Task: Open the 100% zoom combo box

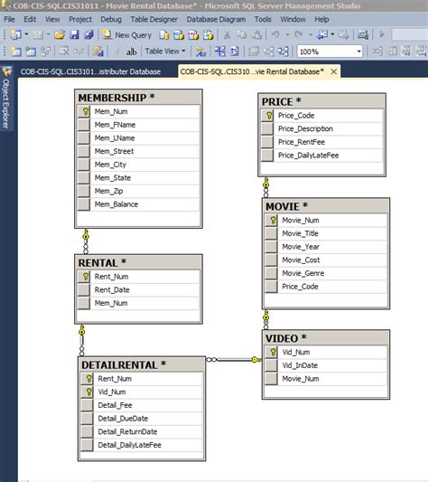Action: [x=330, y=52]
